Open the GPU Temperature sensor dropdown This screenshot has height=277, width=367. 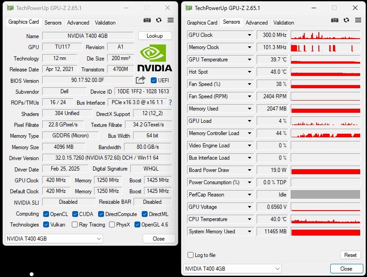click(x=249, y=60)
